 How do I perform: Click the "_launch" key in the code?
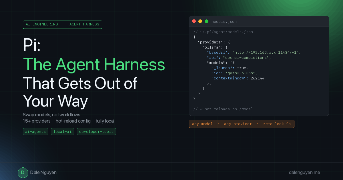click(x=223, y=68)
